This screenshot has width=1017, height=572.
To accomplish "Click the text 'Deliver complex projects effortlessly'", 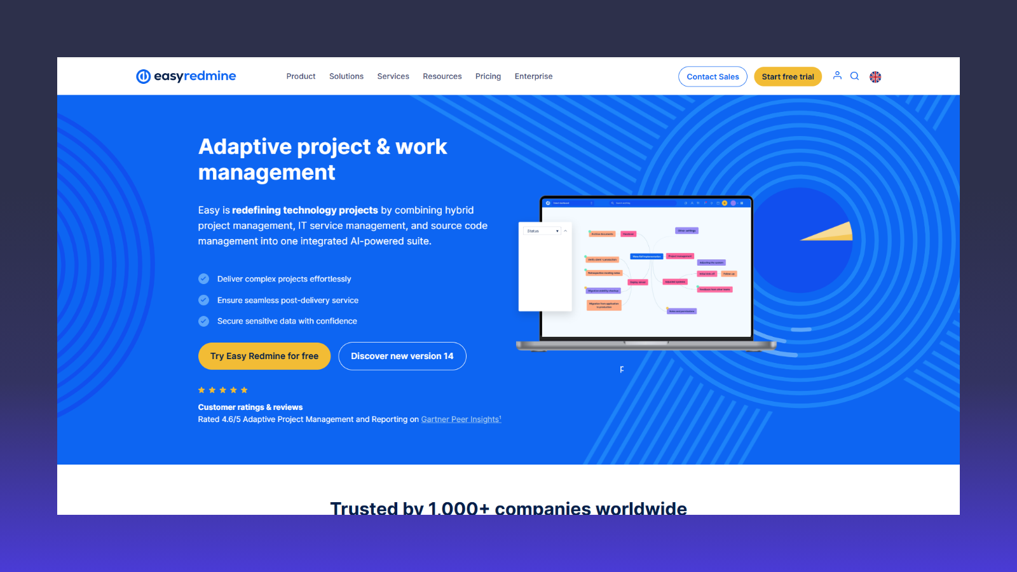I will coord(284,279).
